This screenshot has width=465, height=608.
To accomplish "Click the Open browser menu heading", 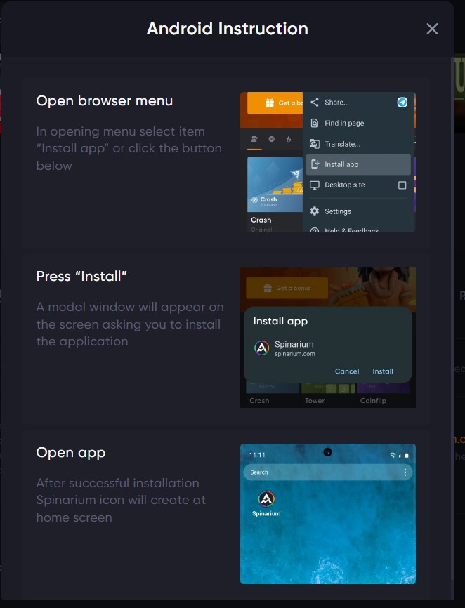I will tap(105, 101).
